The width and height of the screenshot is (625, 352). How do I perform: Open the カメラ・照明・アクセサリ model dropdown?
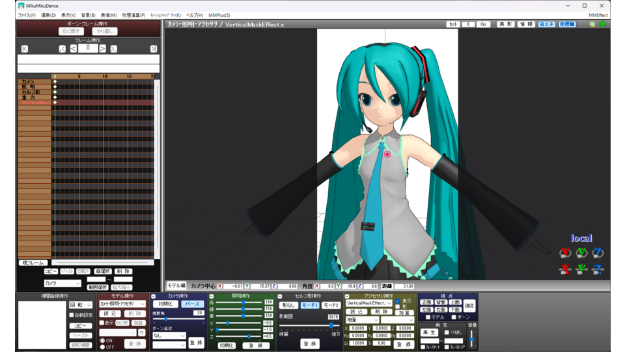(x=122, y=304)
